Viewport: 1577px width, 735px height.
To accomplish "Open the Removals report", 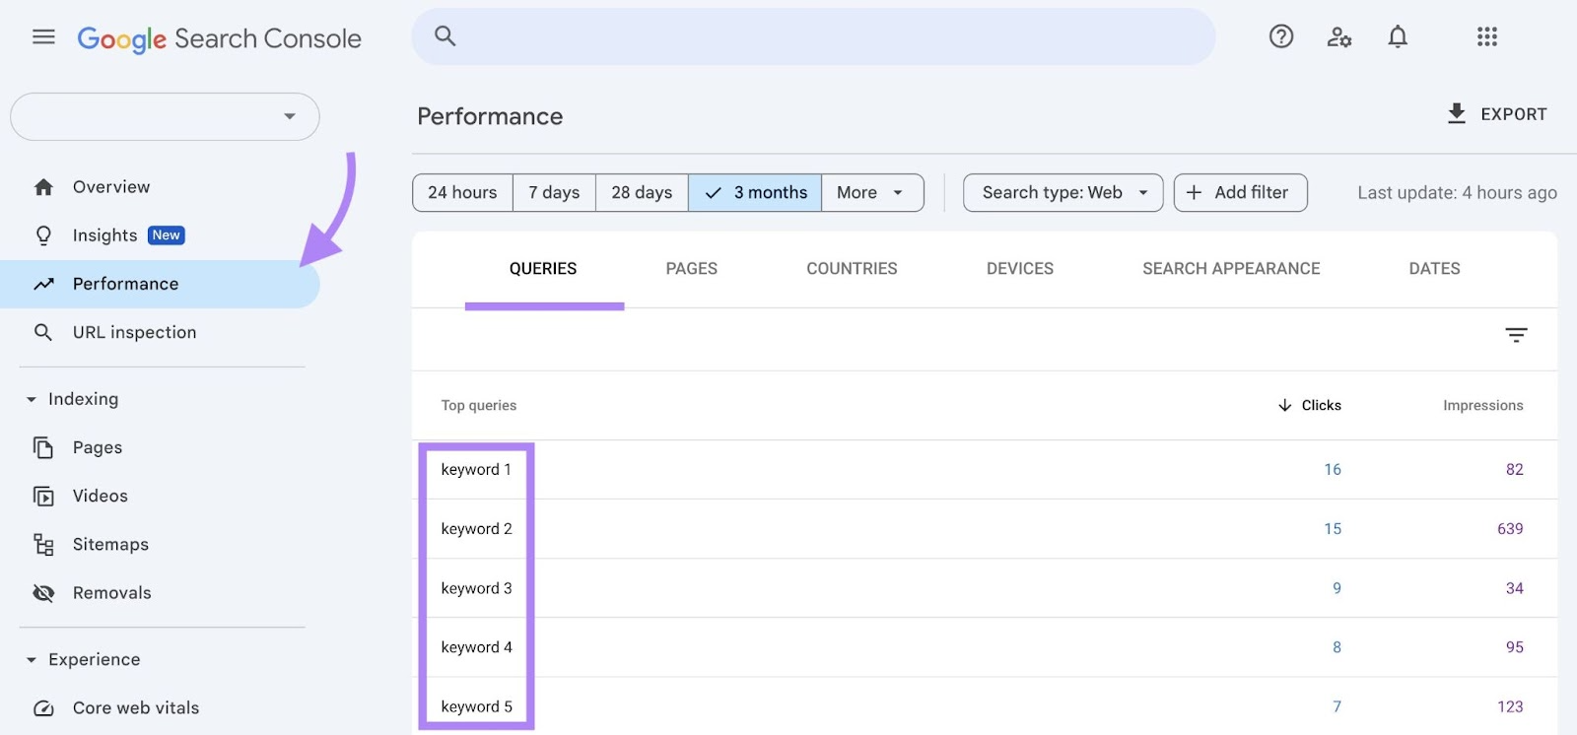I will [111, 593].
